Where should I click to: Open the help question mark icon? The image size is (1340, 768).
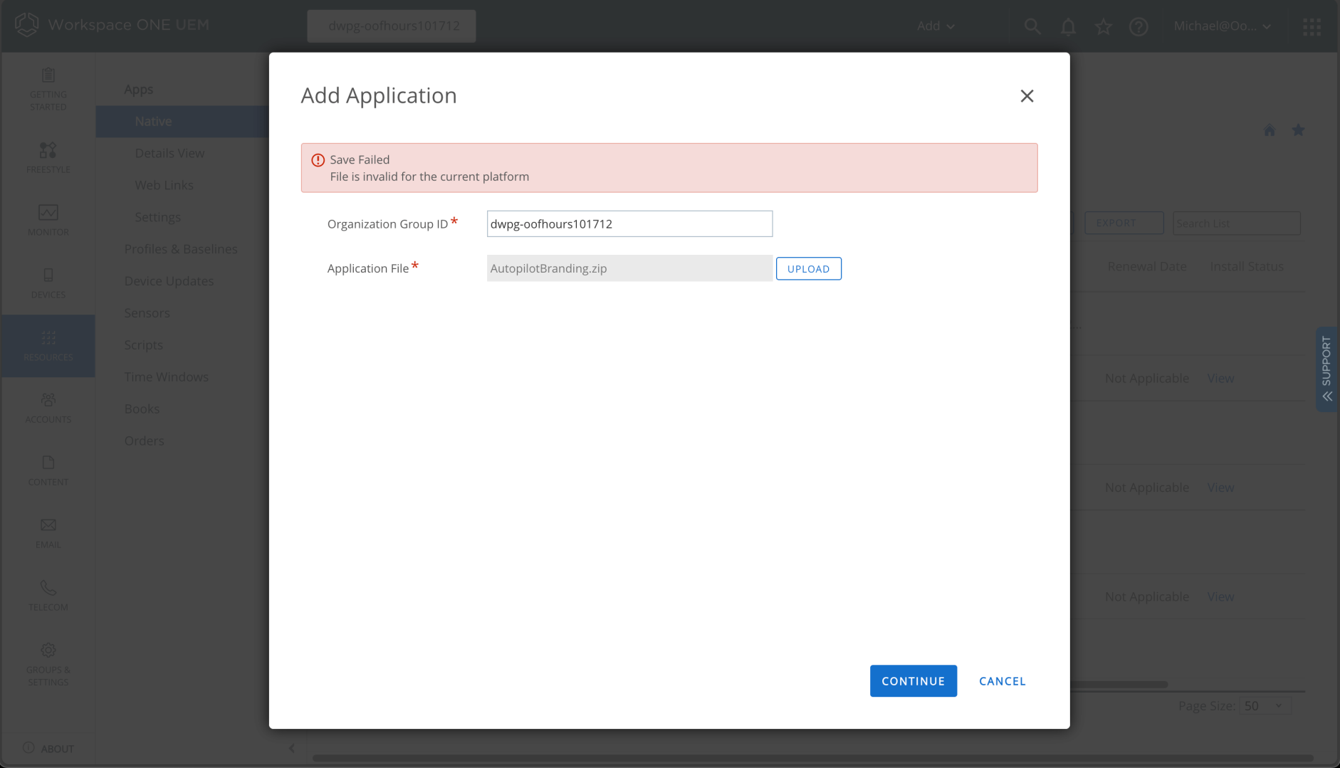point(1139,26)
